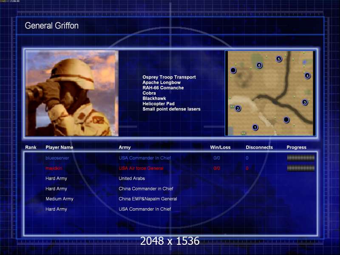
Task: Click start position marker 2 on map
Action: 238,108
